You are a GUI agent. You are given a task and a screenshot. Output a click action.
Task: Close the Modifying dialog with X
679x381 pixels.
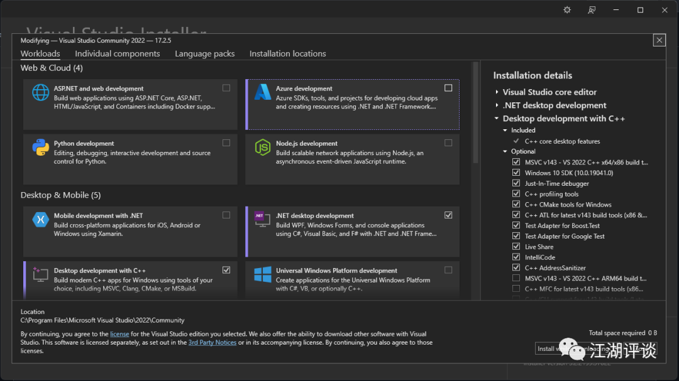click(x=659, y=40)
